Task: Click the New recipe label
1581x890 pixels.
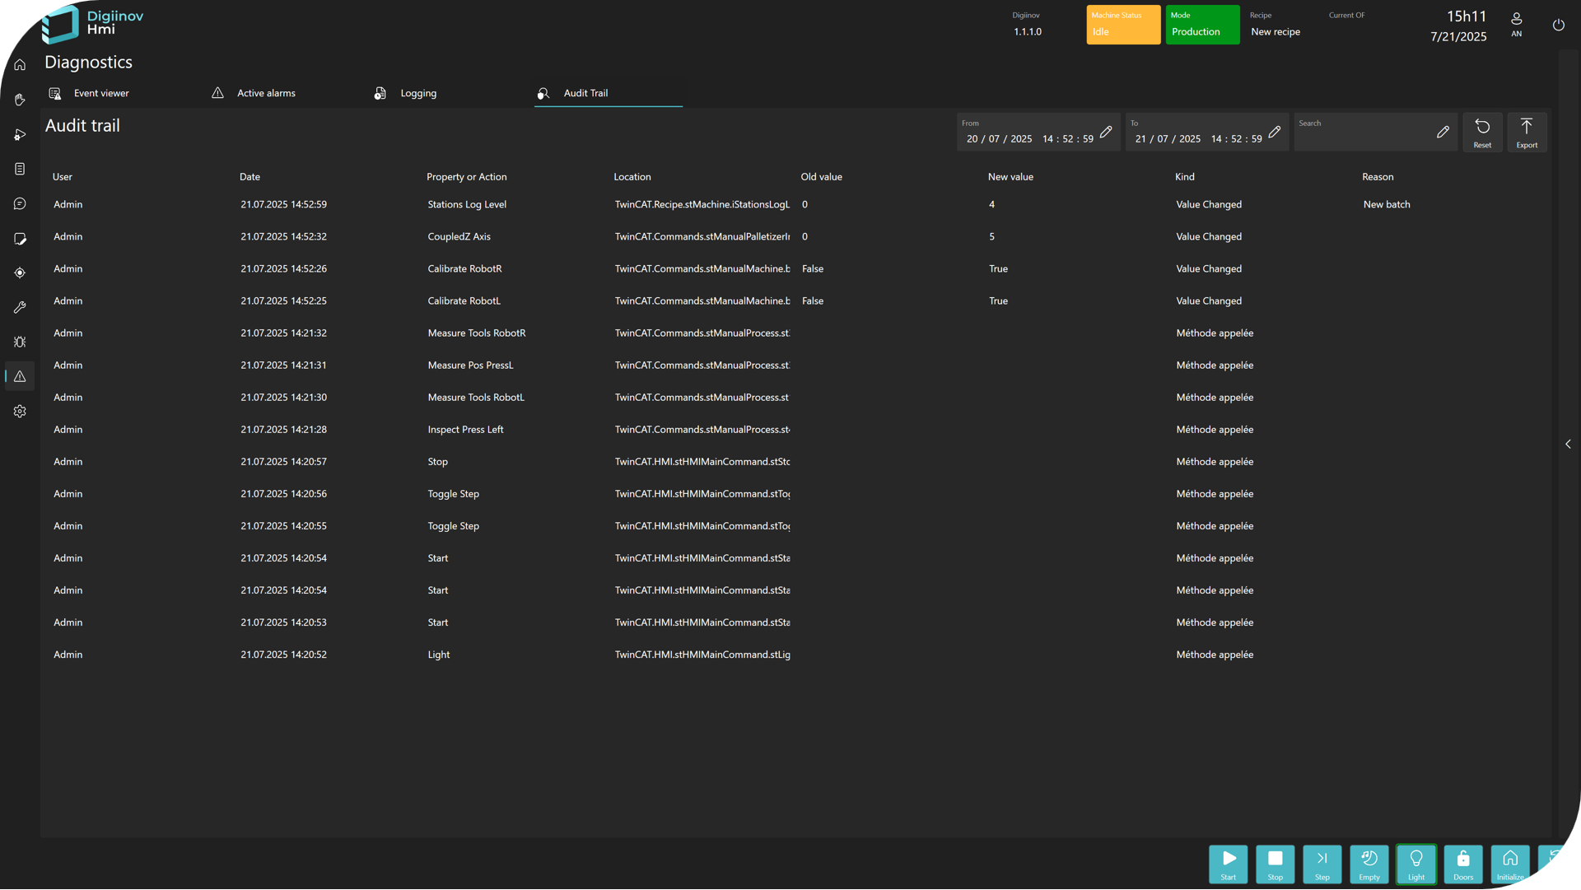Action: click(1276, 32)
